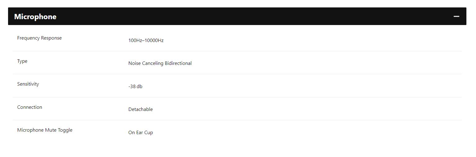This screenshot has height=157, width=476.
Task: Select Noise Canceling Bidirectional text
Action: [160, 63]
